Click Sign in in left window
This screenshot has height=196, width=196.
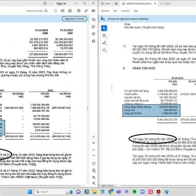[x=61, y=4]
